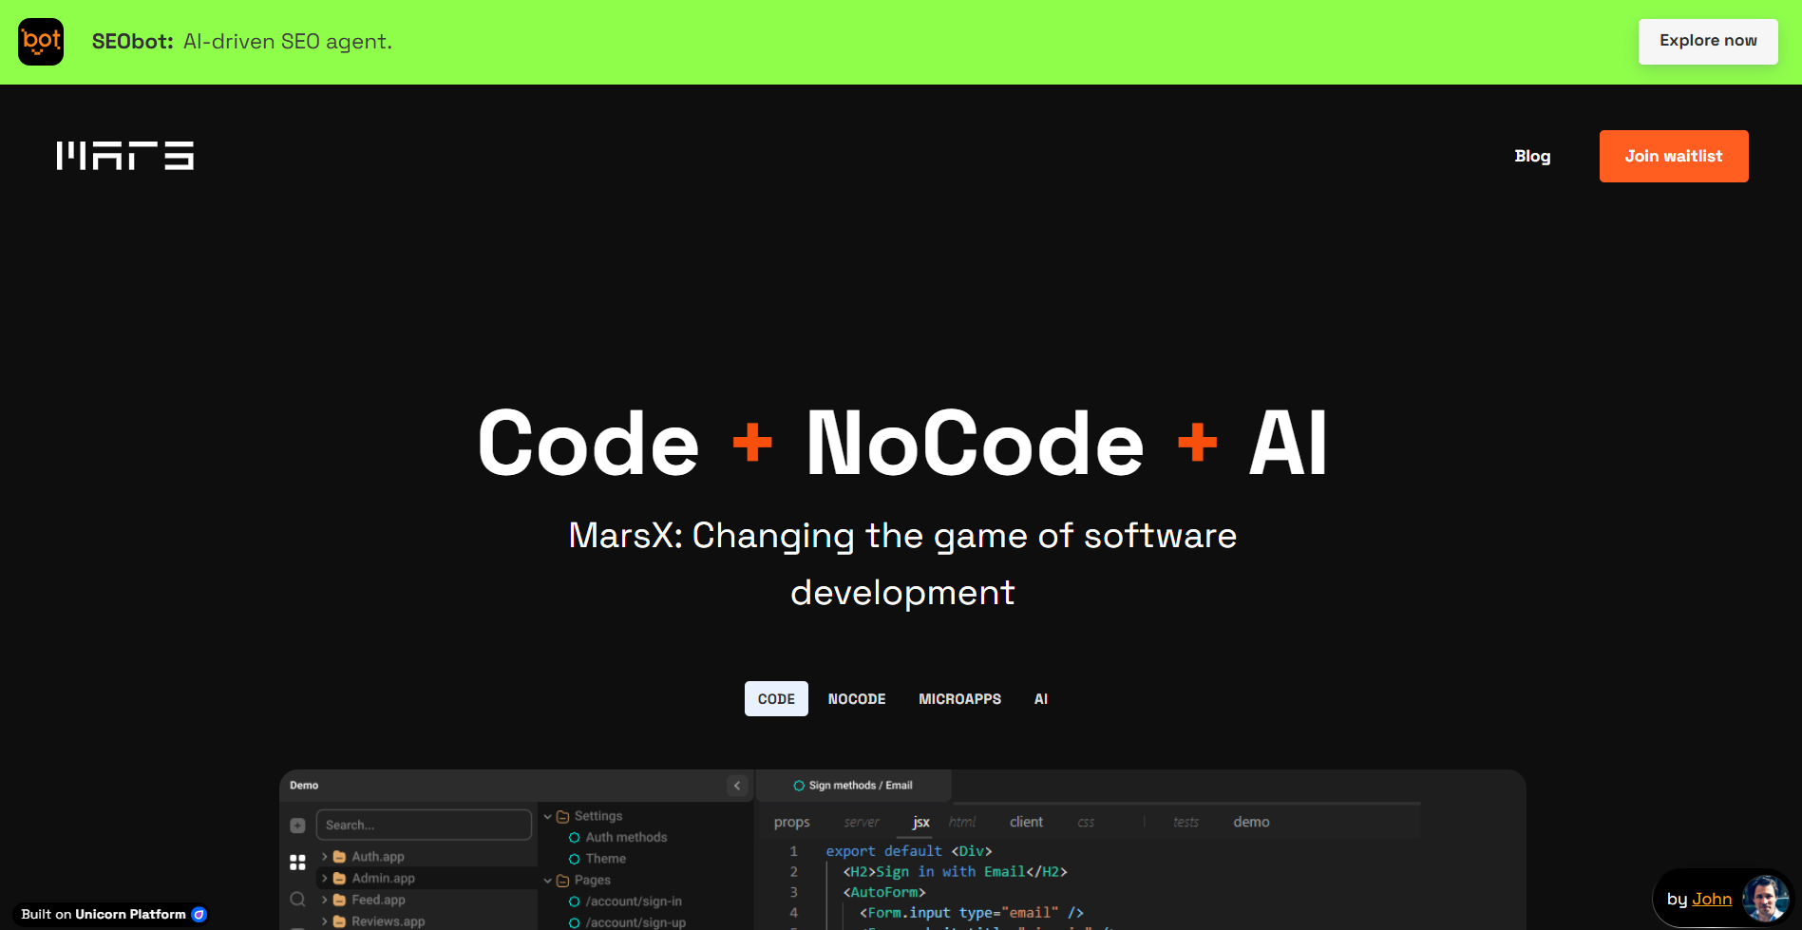Click the circle icon beside /account/sign-up
Screen dimensions: 1802x930
(574, 922)
